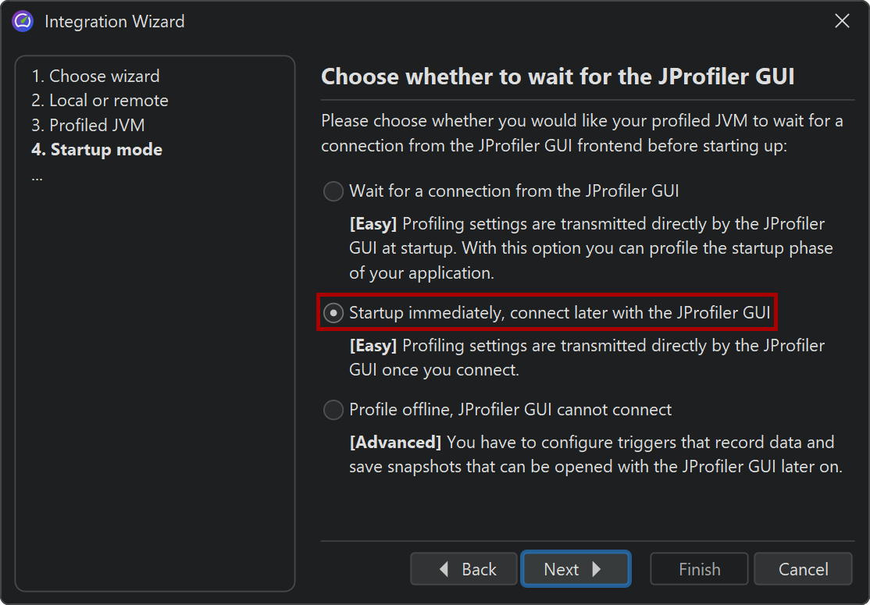Click the Advanced description about configuring triggers
The image size is (870, 605).
tap(595, 454)
